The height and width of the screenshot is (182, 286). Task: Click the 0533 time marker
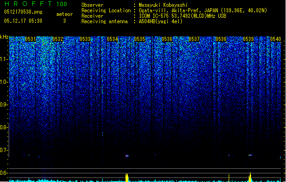(85, 39)
